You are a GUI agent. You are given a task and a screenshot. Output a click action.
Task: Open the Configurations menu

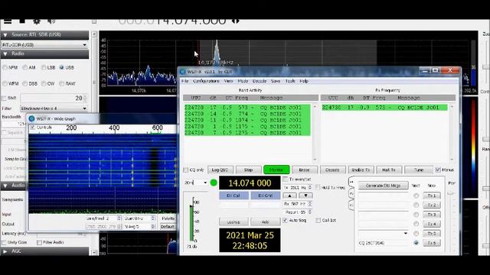click(206, 81)
